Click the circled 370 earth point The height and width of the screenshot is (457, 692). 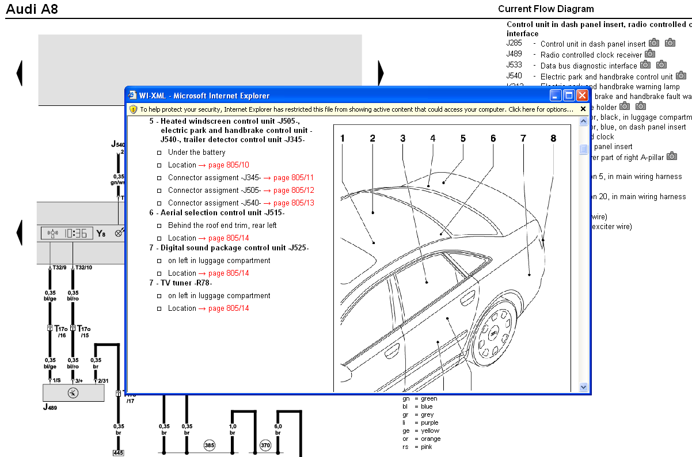point(265,445)
